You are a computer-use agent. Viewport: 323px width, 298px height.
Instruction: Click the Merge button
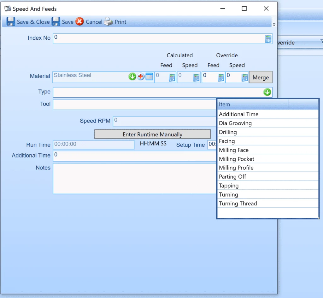tap(261, 77)
